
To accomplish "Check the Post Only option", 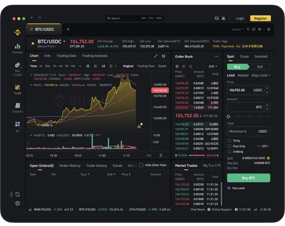I will (229, 146).
